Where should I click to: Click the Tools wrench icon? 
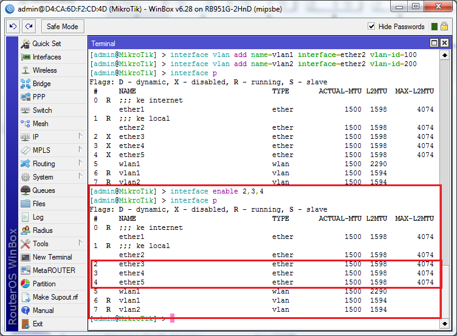tap(26, 244)
